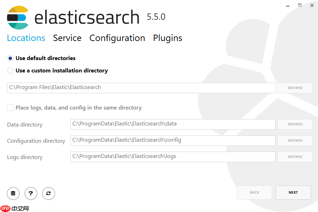Close the installer window
318x212 pixels.
click(312, 5)
